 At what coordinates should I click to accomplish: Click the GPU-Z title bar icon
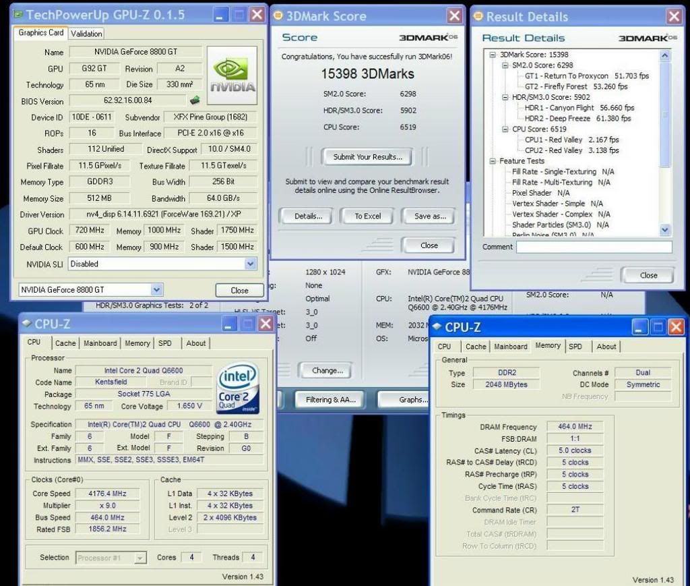(18, 14)
